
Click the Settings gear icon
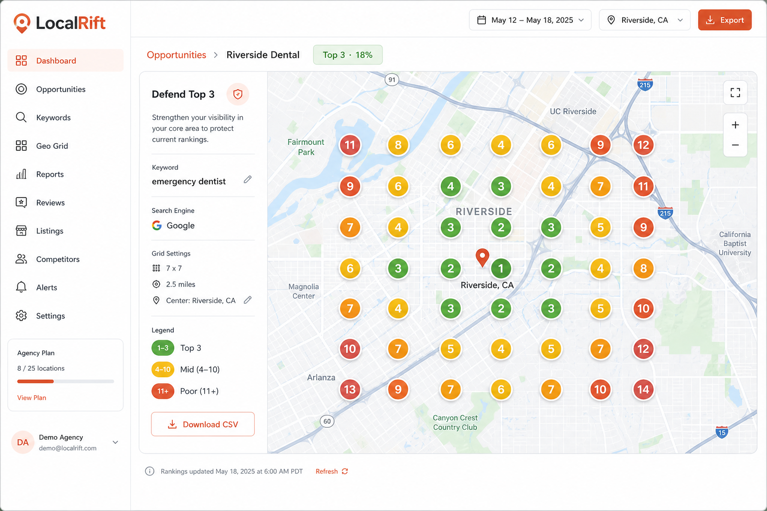(x=21, y=316)
